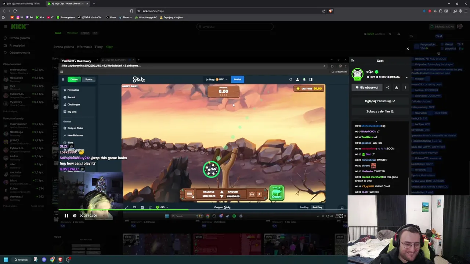This screenshot has height=264, width=470.
Task: Open Brave browser from the taskbar
Action: tap(60, 260)
